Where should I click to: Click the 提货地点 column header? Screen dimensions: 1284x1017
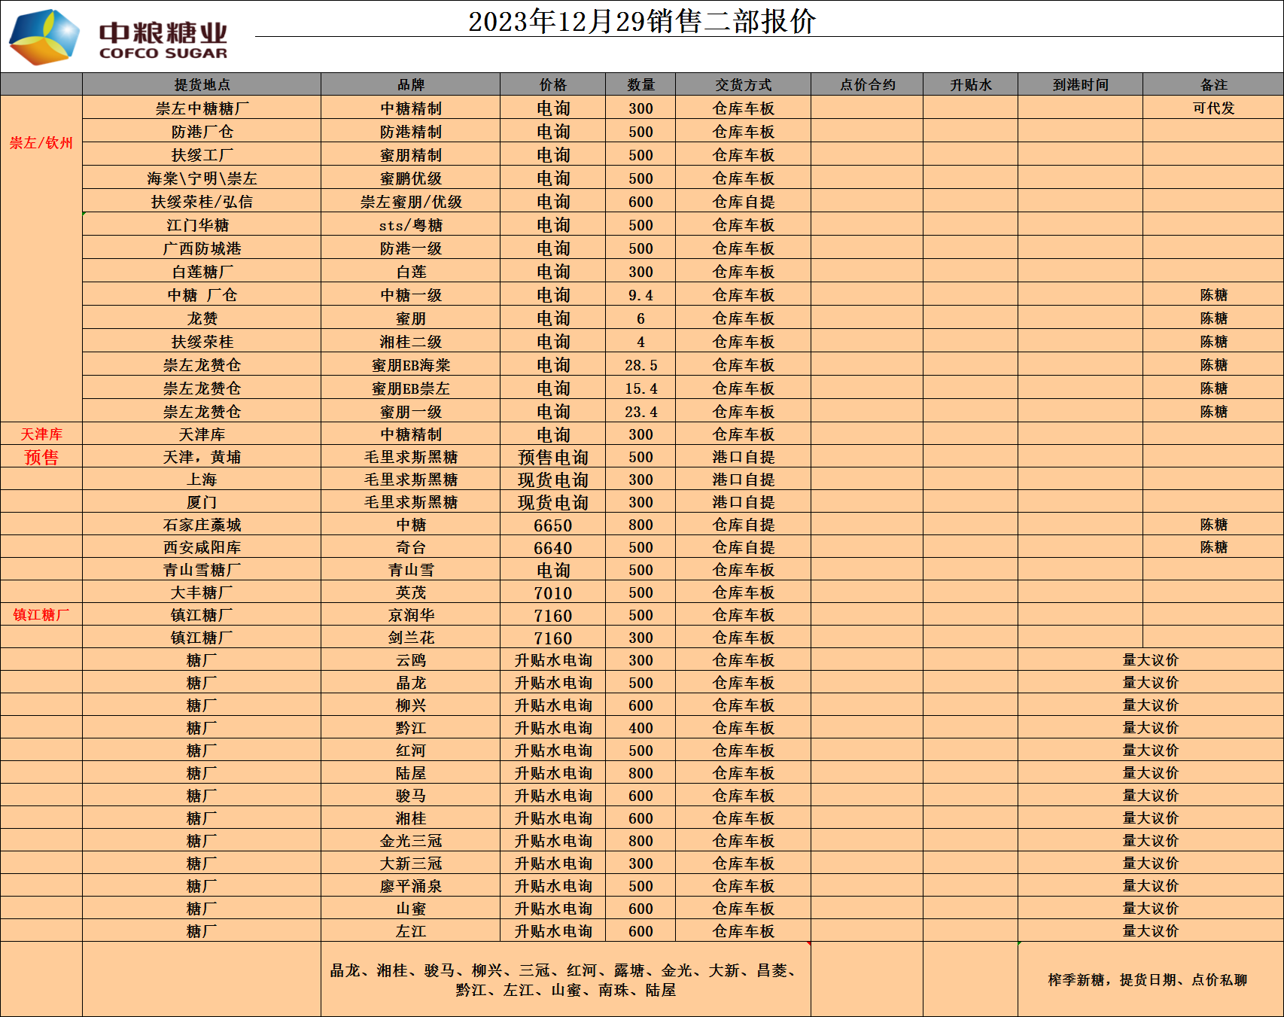[202, 85]
